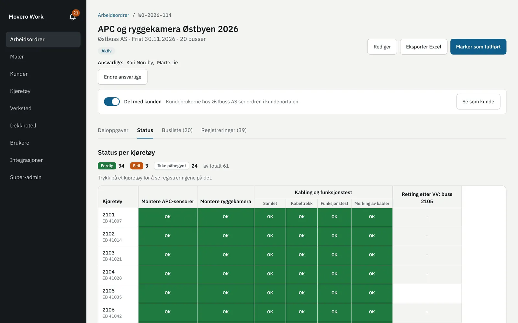Click the Ferdig status badge
Image resolution: width=518 pixels, height=323 pixels.
coord(107,166)
